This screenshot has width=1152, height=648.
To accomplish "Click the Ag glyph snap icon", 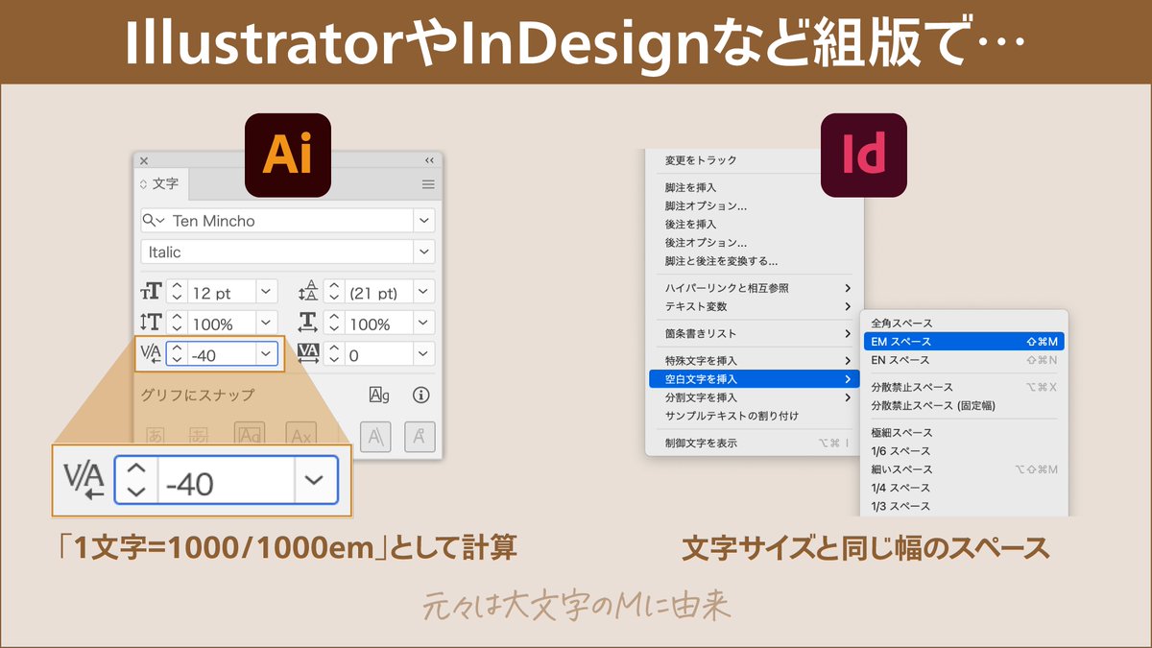I will click(x=379, y=395).
